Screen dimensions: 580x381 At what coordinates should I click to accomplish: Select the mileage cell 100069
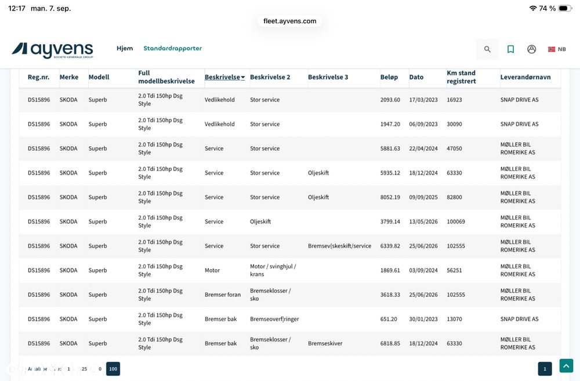(456, 222)
